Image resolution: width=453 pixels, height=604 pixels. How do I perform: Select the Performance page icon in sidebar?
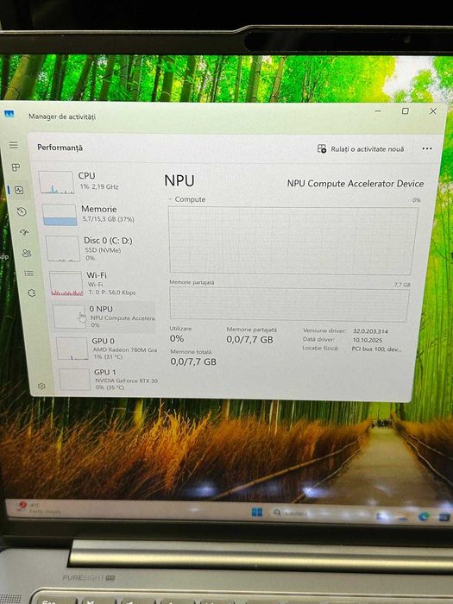(x=19, y=190)
